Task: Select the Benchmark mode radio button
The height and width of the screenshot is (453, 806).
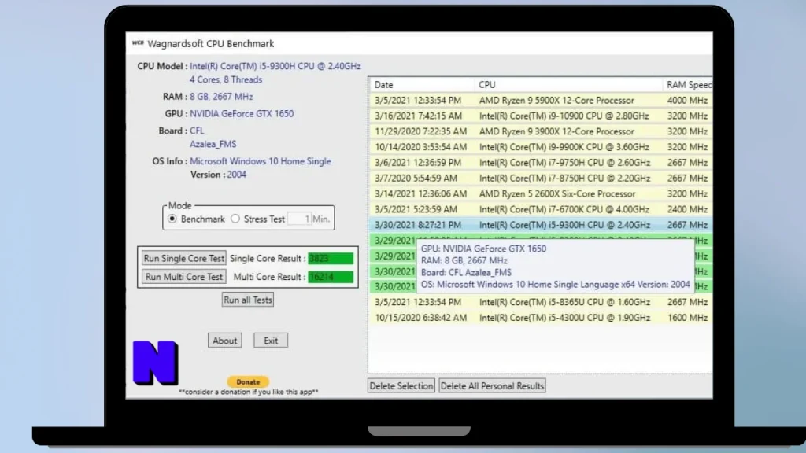Action: [172, 219]
